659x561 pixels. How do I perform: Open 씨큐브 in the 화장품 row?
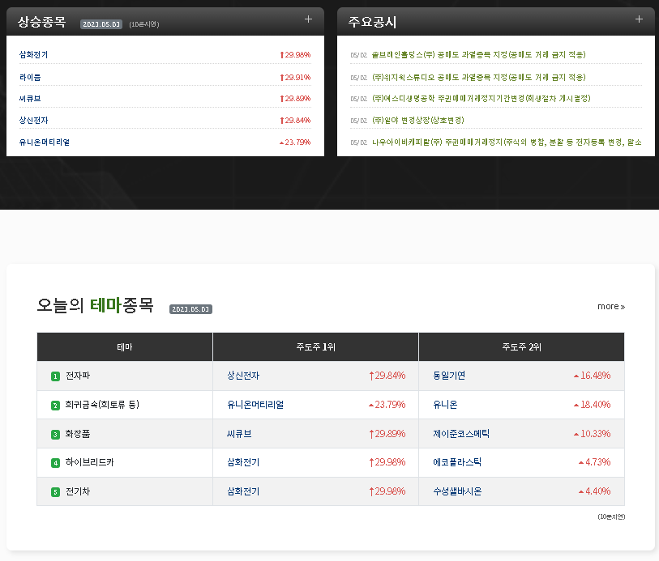click(239, 433)
